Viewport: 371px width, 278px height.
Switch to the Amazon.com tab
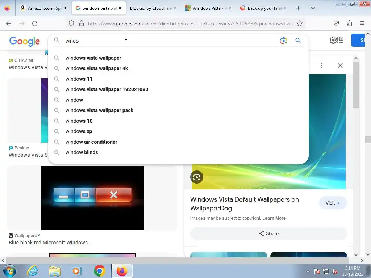click(43, 8)
